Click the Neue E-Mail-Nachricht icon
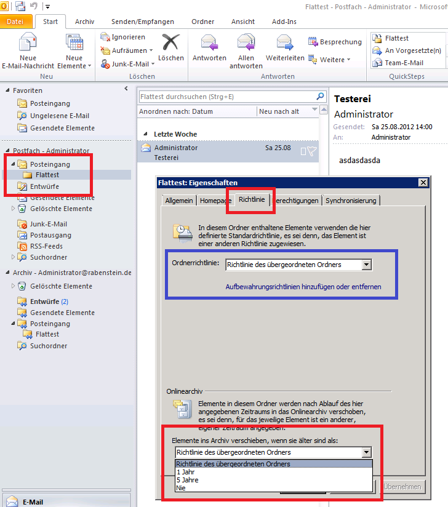The width and height of the screenshot is (448, 507). coord(28,44)
